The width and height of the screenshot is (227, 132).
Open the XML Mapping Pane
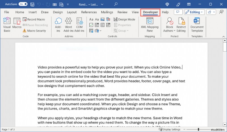[150, 25]
